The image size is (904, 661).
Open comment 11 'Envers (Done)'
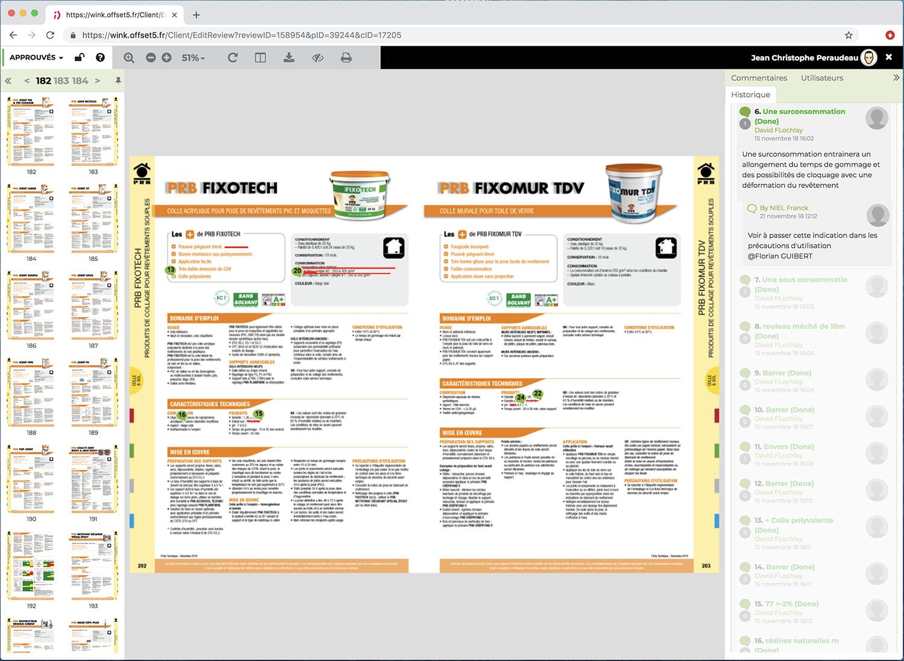click(x=784, y=446)
